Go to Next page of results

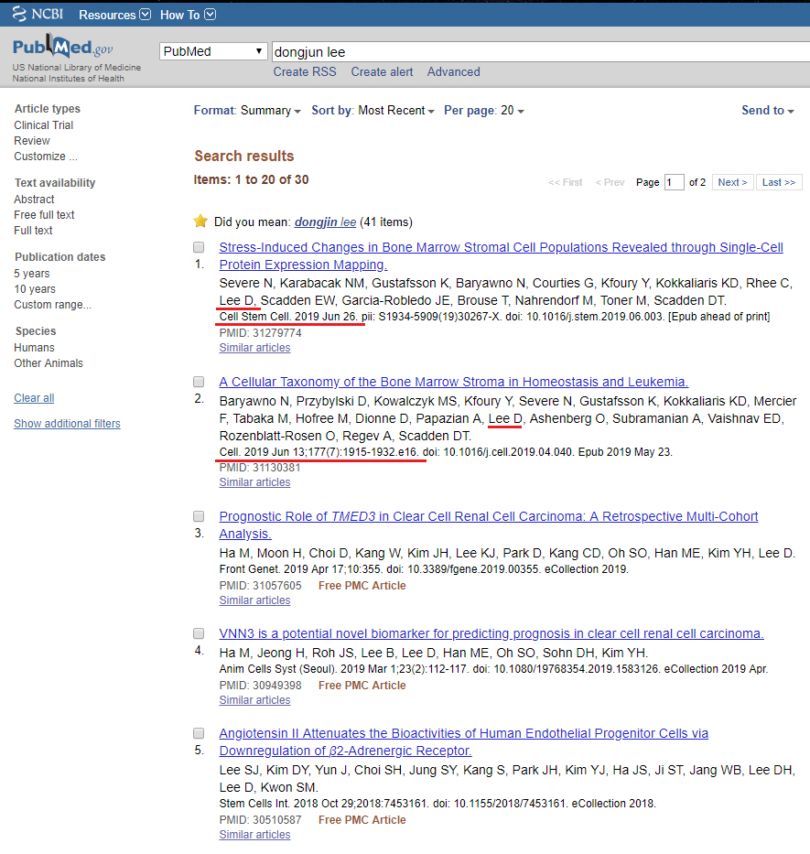(732, 182)
